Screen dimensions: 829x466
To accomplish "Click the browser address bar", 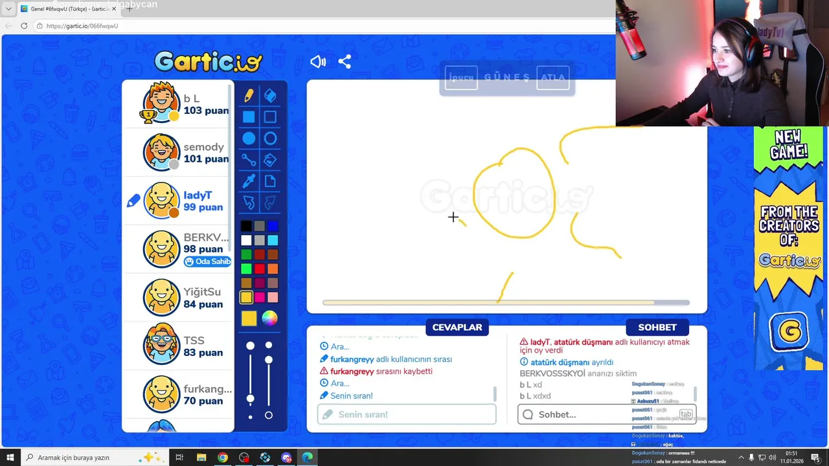I will click(x=324, y=26).
